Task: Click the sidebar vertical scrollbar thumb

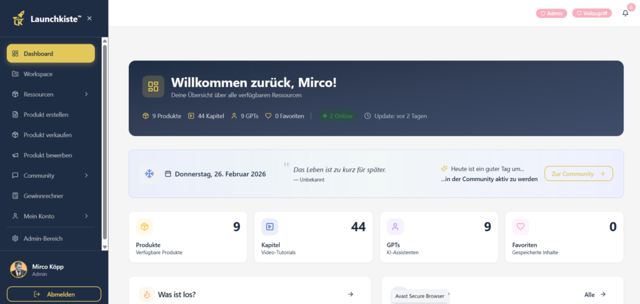Action: 105,142
